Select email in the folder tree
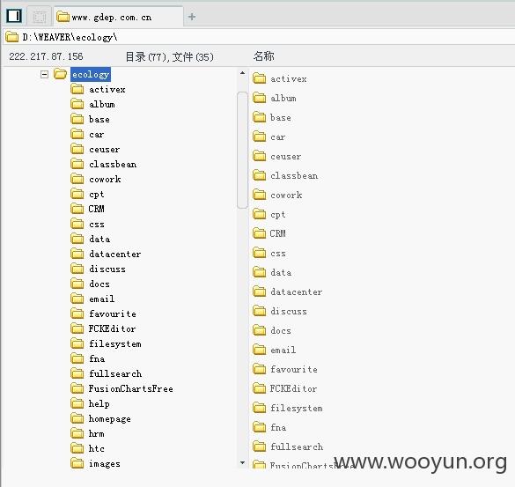The image size is (515, 487). pyautogui.click(x=102, y=299)
